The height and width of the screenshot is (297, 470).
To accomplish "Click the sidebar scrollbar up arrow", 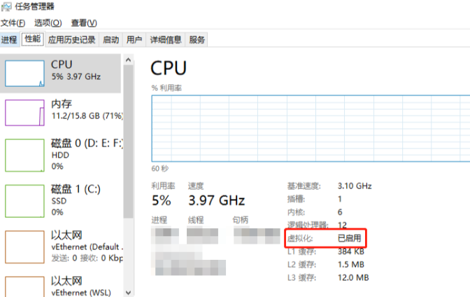I will point(128,61).
